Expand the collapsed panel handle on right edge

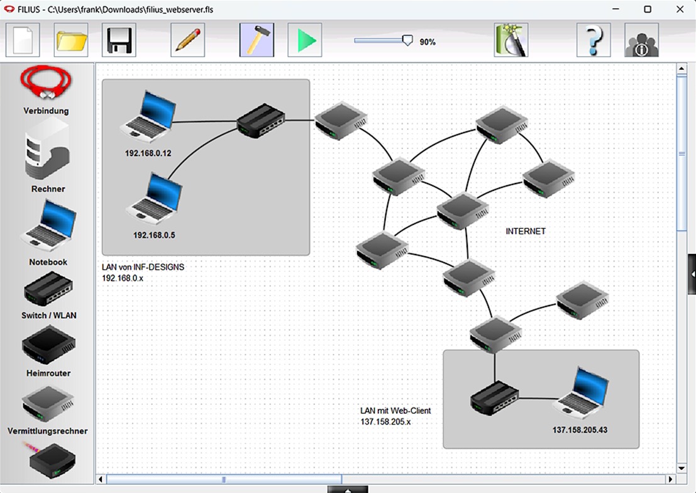(692, 274)
